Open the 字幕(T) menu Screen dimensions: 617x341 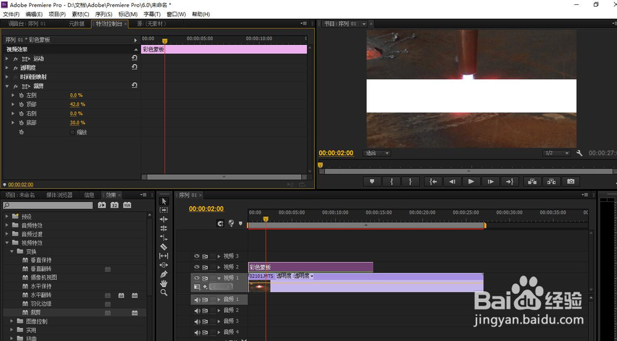click(x=152, y=14)
